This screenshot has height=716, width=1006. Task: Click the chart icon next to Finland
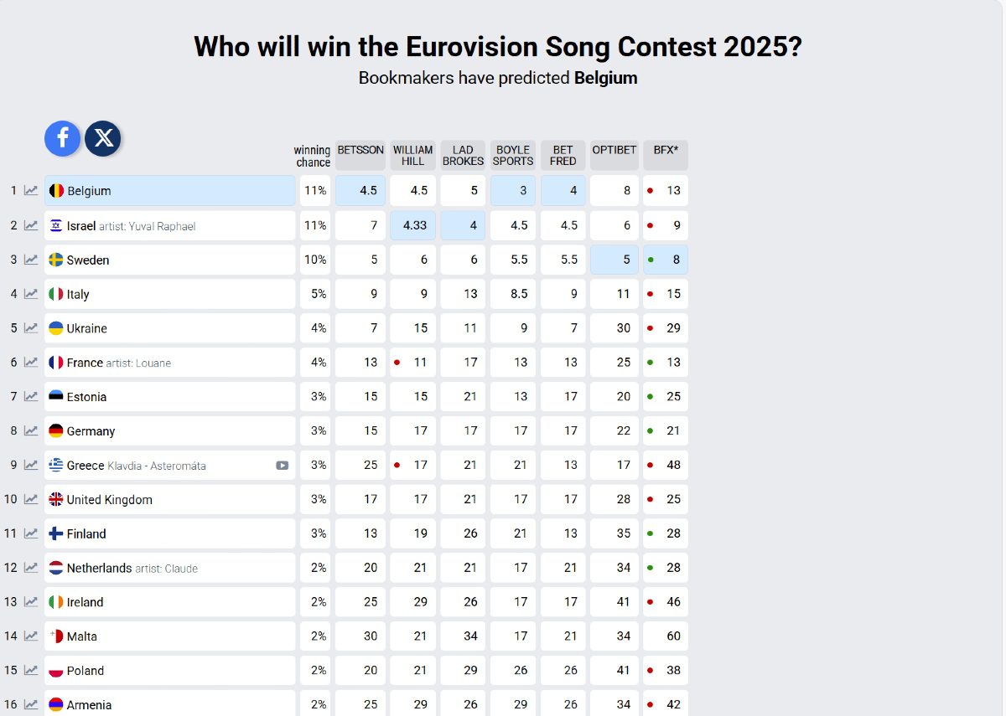pyautogui.click(x=30, y=533)
